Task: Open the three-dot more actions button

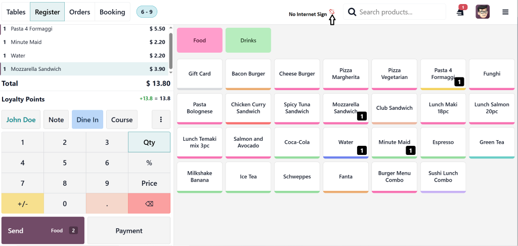Action: [161, 119]
